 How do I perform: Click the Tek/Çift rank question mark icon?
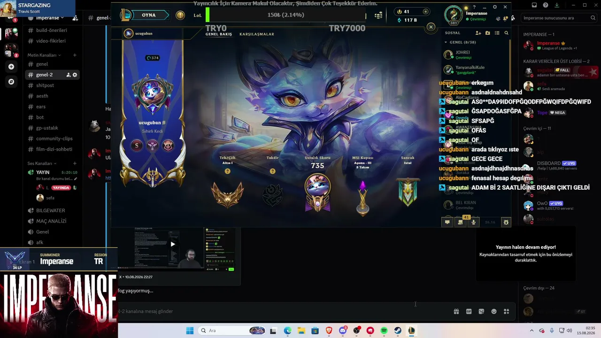(x=228, y=171)
